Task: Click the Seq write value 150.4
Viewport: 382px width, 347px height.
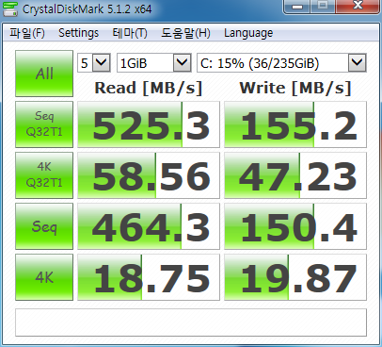Action: pyautogui.click(x=295, y=226)
